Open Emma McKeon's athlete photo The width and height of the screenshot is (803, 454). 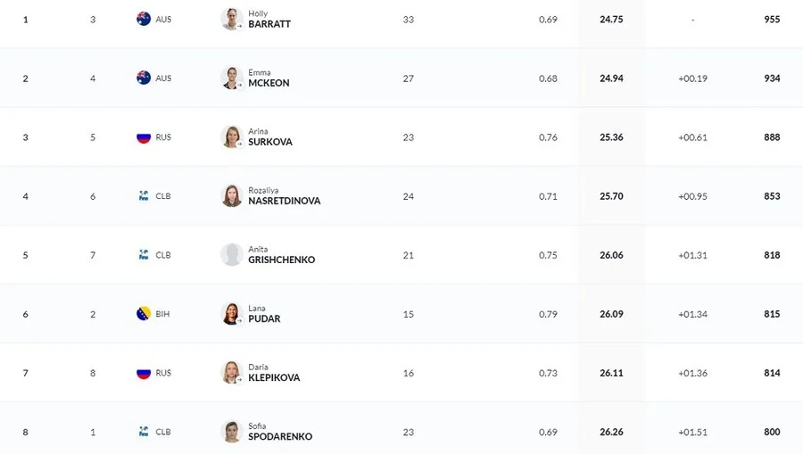tap(232, 78)
